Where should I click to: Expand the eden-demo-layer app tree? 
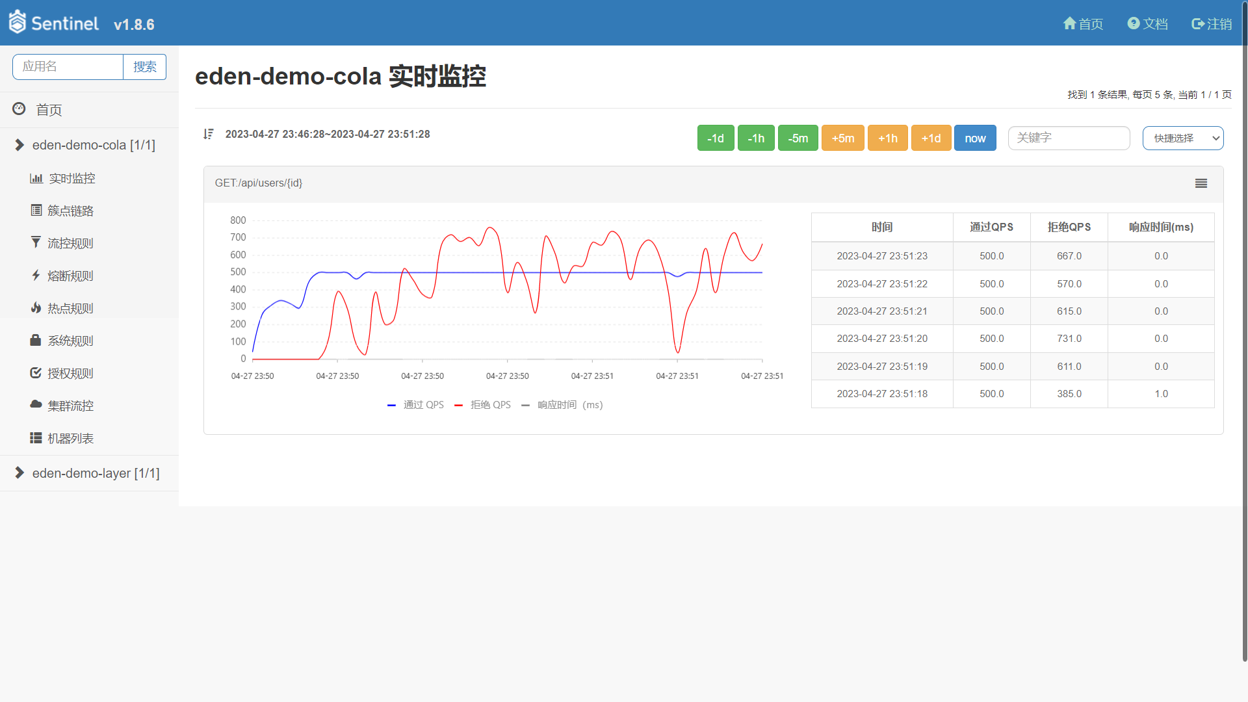pos(19,473)
